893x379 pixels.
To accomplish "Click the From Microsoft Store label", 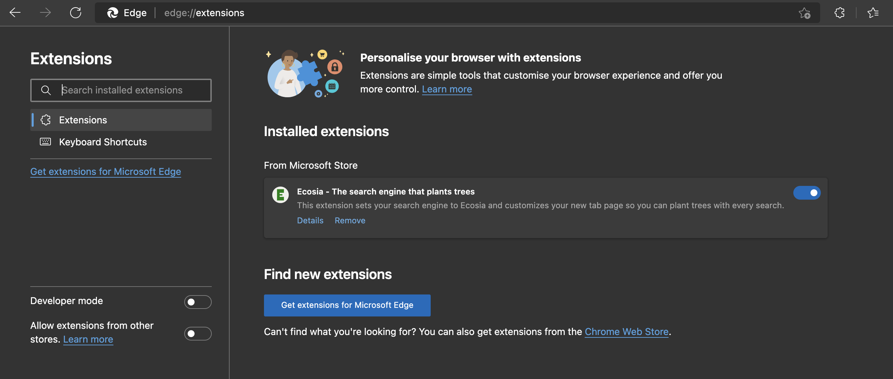I will tap(311, 165).
